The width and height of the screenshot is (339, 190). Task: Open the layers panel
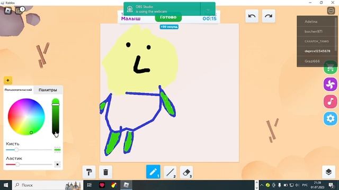[x=328, y=172]
